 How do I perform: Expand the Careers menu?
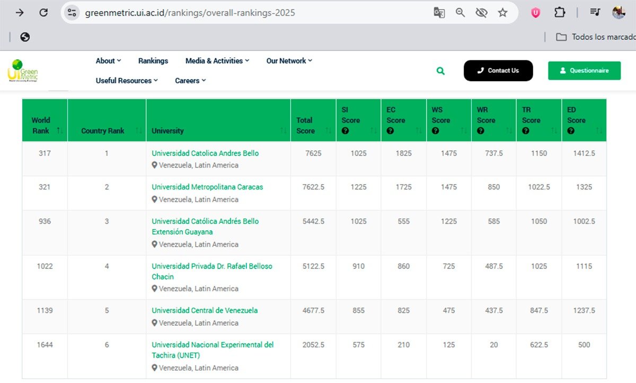[190, 81]
